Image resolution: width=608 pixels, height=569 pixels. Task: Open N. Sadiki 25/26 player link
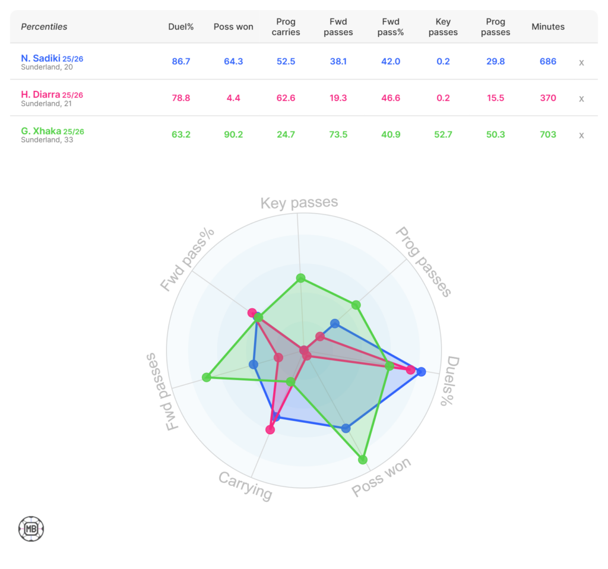tap(52, 59)
